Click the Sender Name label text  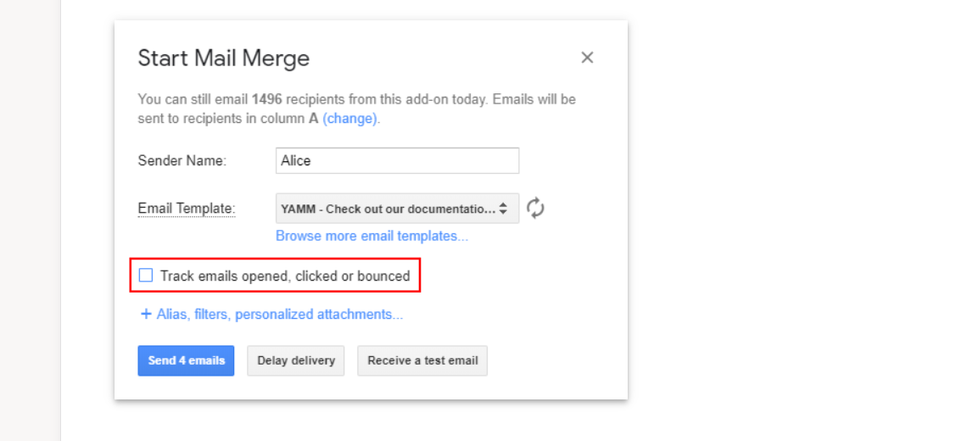point(182,160)
